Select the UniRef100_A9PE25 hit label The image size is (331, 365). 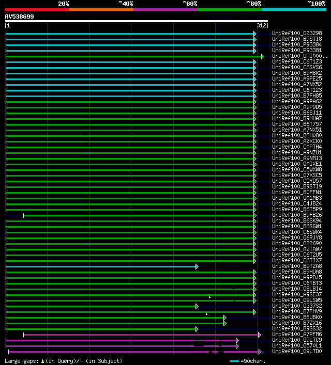pos(297,79)
